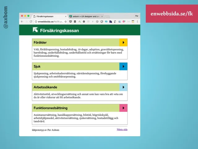Open the black gear extension icon
The width and height of the screenshot is (198, 149).
coord(84,21)
